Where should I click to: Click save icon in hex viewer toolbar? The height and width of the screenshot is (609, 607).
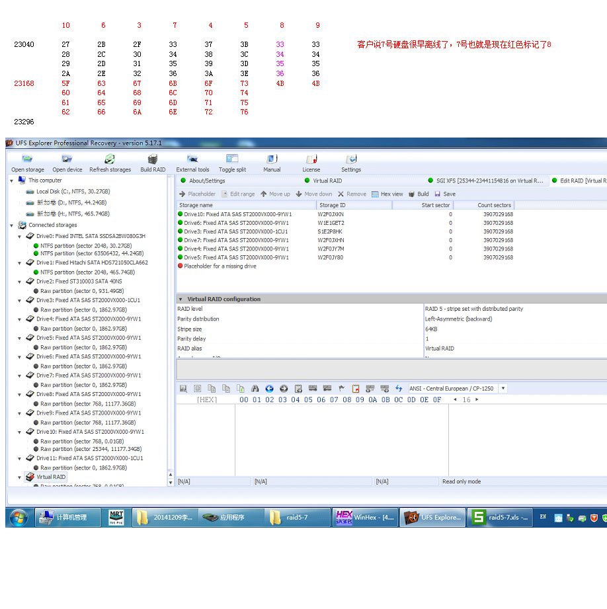[183, 388]
